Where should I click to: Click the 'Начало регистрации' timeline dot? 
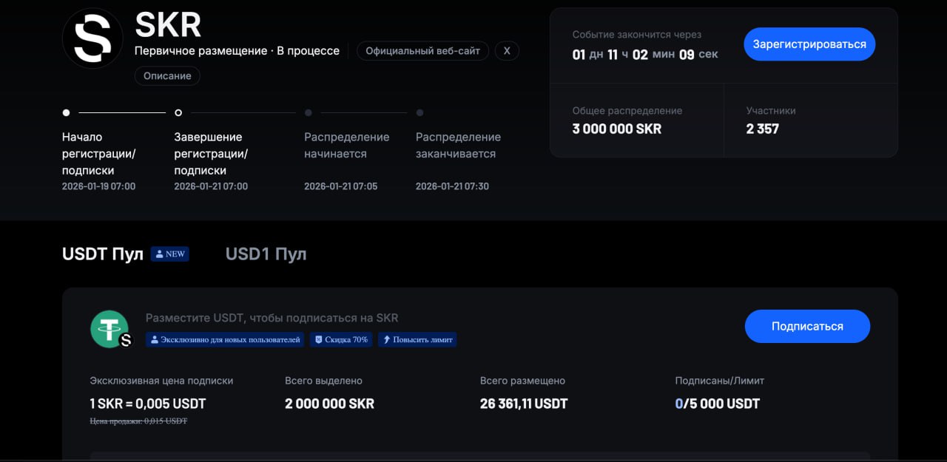pos(66,113)
